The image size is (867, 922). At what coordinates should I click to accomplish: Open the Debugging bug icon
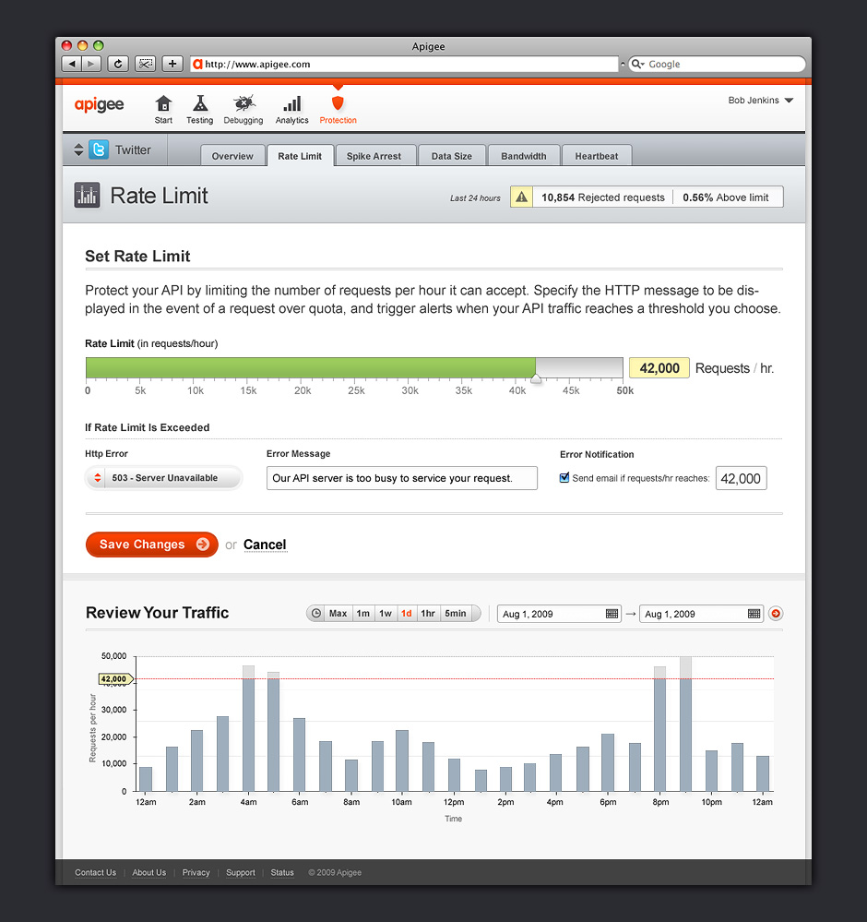(x=243, y=104)
